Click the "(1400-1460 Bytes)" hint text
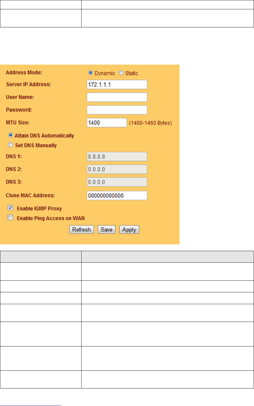Viewport: 254px width, 406px height. point(150,123)
